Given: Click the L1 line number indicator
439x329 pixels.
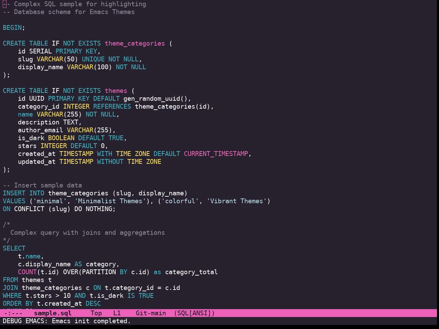Looking at the screenshot, I should (117, 313).
